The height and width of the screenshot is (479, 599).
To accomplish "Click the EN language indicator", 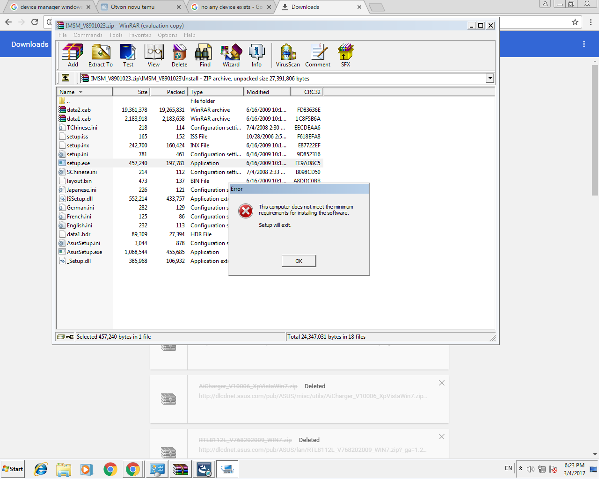I will click(x=509, y=468).
